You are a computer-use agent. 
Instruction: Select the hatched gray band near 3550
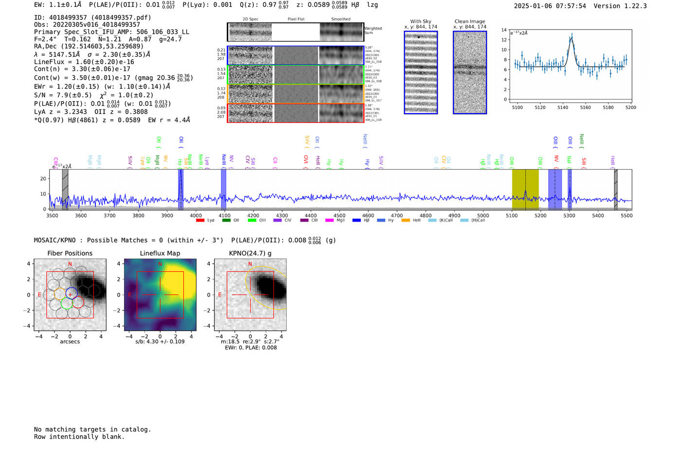click(x=65, y=189)
